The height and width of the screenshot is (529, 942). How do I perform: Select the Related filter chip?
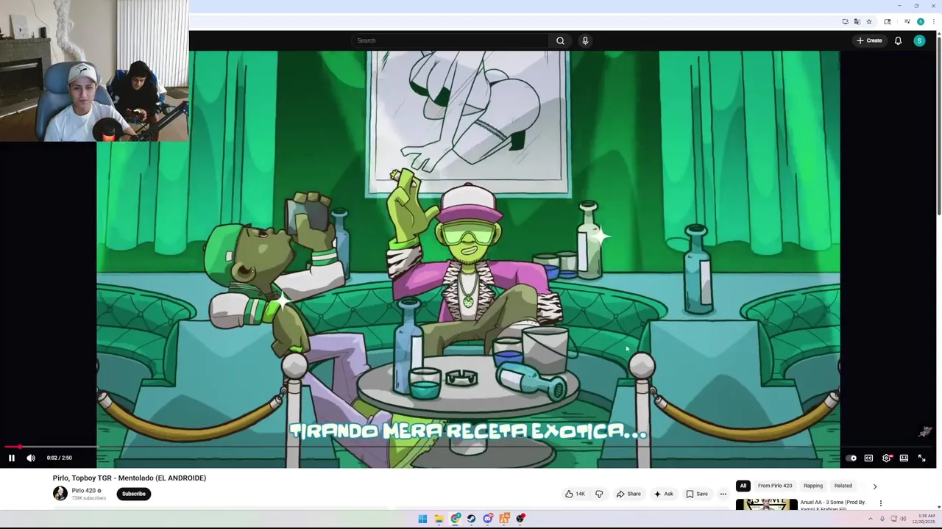pos(843,486)
